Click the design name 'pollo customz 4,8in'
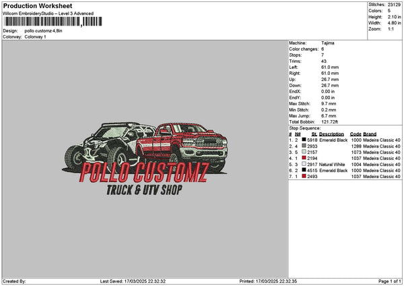This screenshot has width=404, height=286. pos(43,31)
